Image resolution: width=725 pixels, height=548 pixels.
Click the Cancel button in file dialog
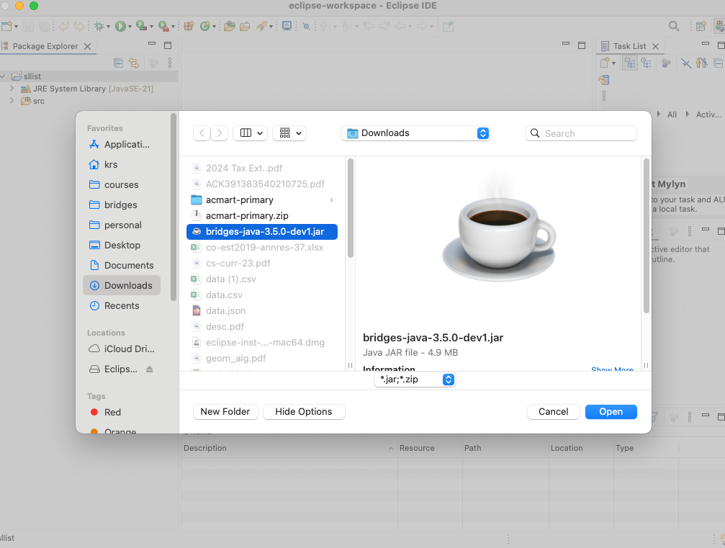(x=553, y=412)
